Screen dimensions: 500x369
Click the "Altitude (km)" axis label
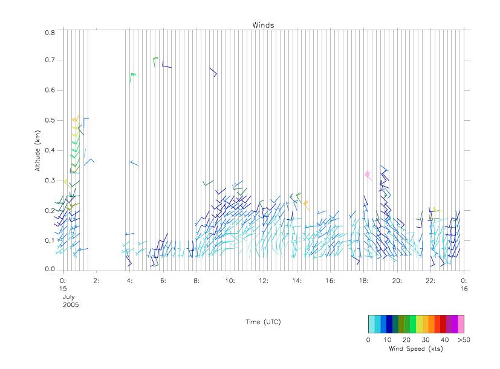37,151
